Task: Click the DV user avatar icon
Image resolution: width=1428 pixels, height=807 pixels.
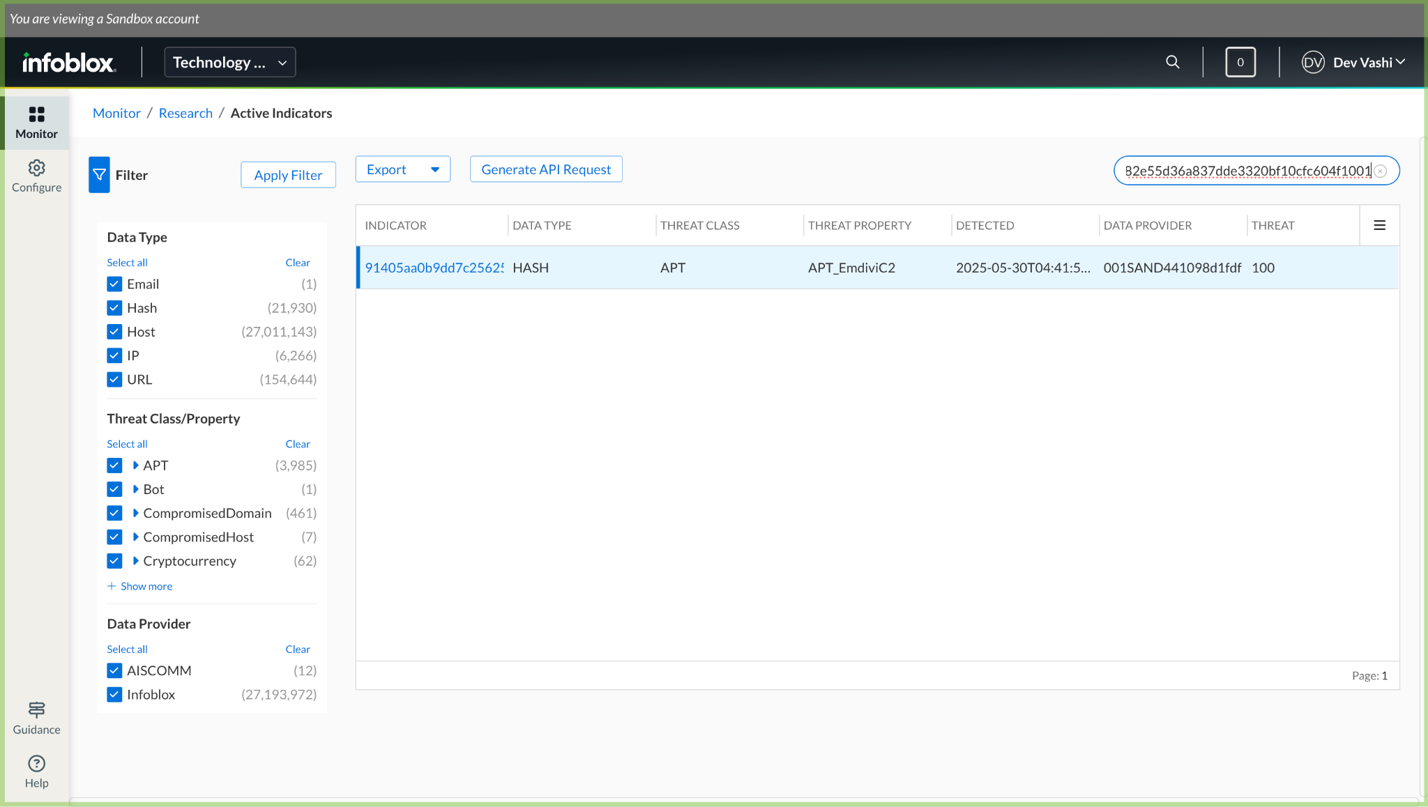Action: (1313, 62)
